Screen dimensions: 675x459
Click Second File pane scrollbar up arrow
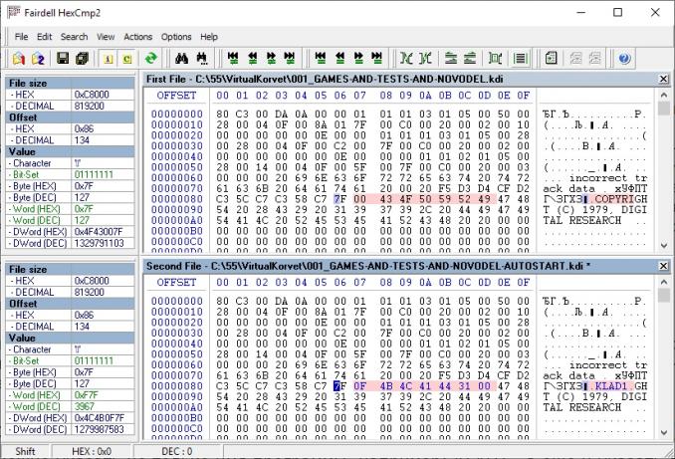coord(663,295)
